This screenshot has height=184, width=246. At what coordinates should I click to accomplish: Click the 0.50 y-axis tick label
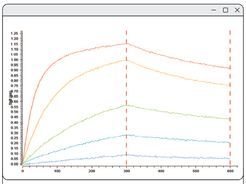tap(14, 112)
